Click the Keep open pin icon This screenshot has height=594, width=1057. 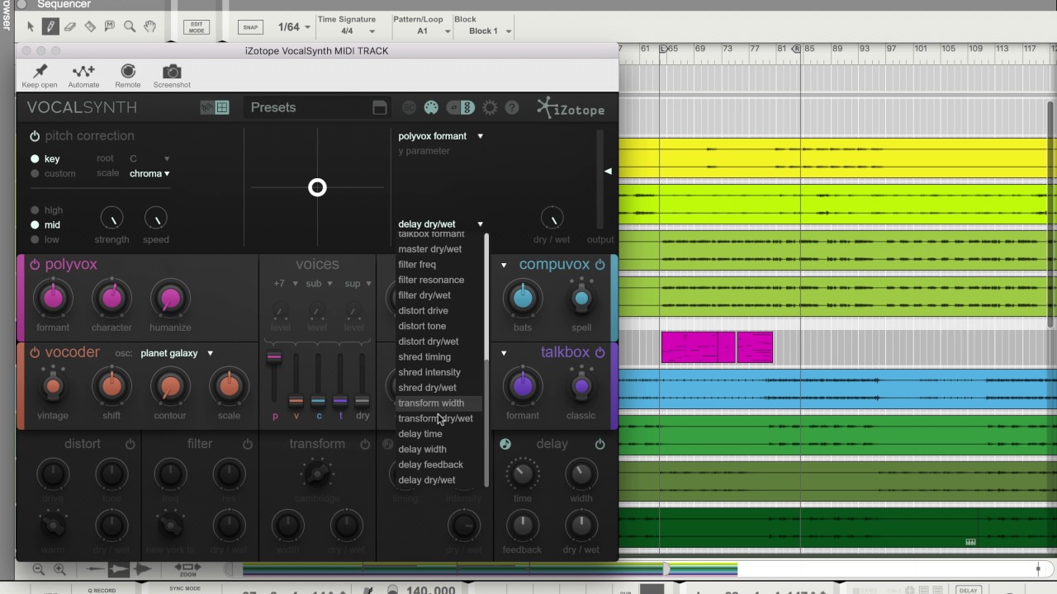[x=40, y=72]
